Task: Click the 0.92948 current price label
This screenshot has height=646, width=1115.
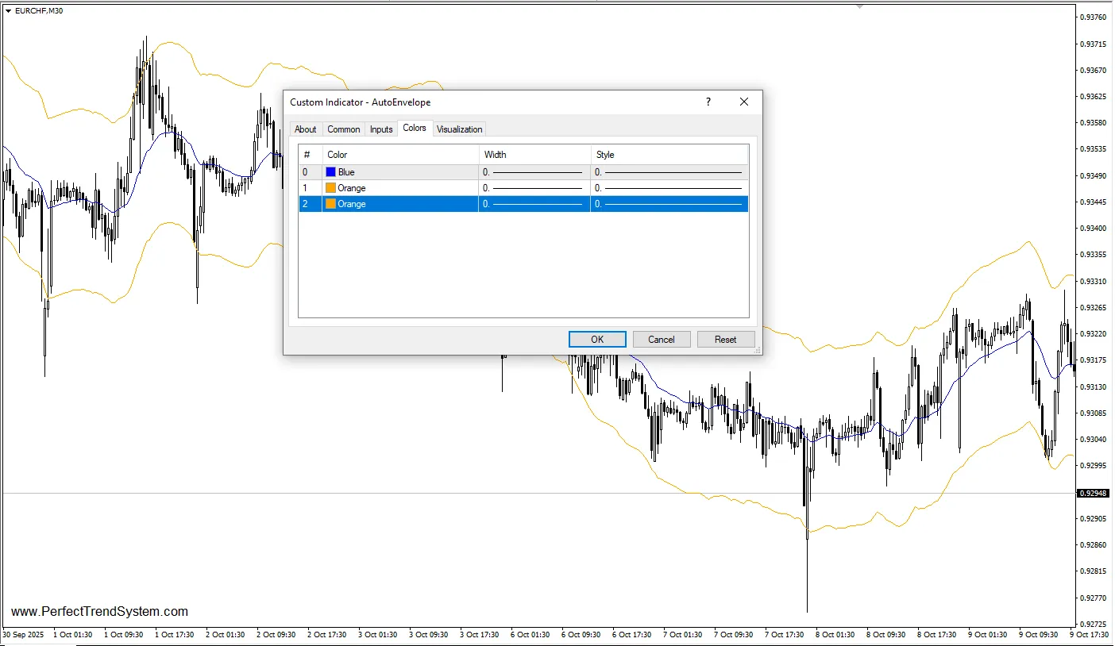Action: tap(1092, 494)
